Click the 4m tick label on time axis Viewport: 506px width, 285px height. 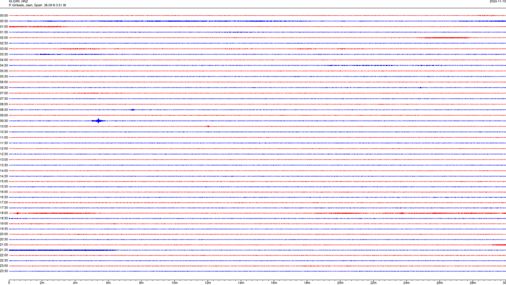click(x=75, y=283)
